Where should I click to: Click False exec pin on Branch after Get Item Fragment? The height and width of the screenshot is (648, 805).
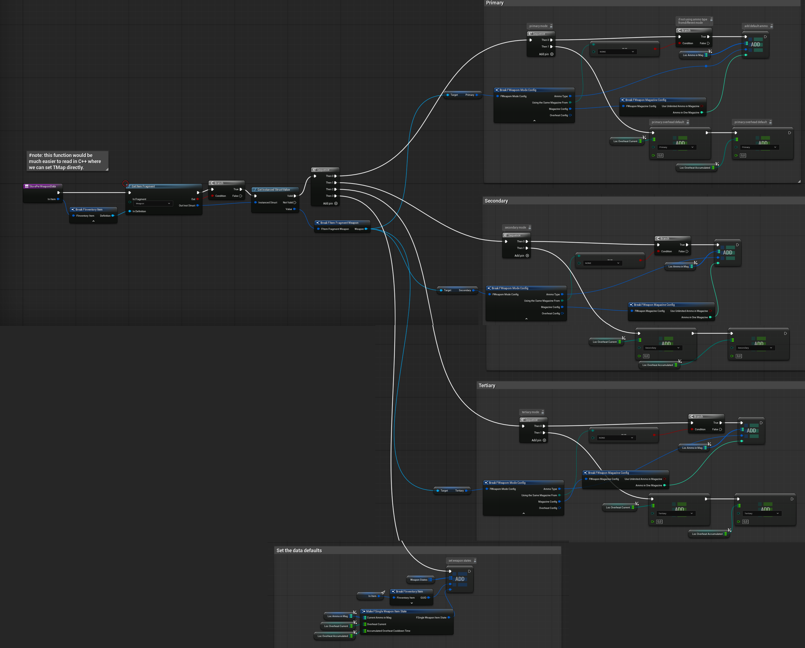click(241, 196)
